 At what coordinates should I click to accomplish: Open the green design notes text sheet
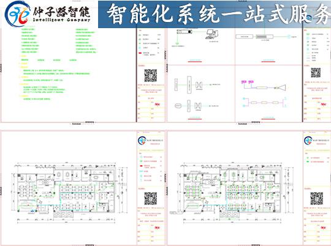point(58,63)
